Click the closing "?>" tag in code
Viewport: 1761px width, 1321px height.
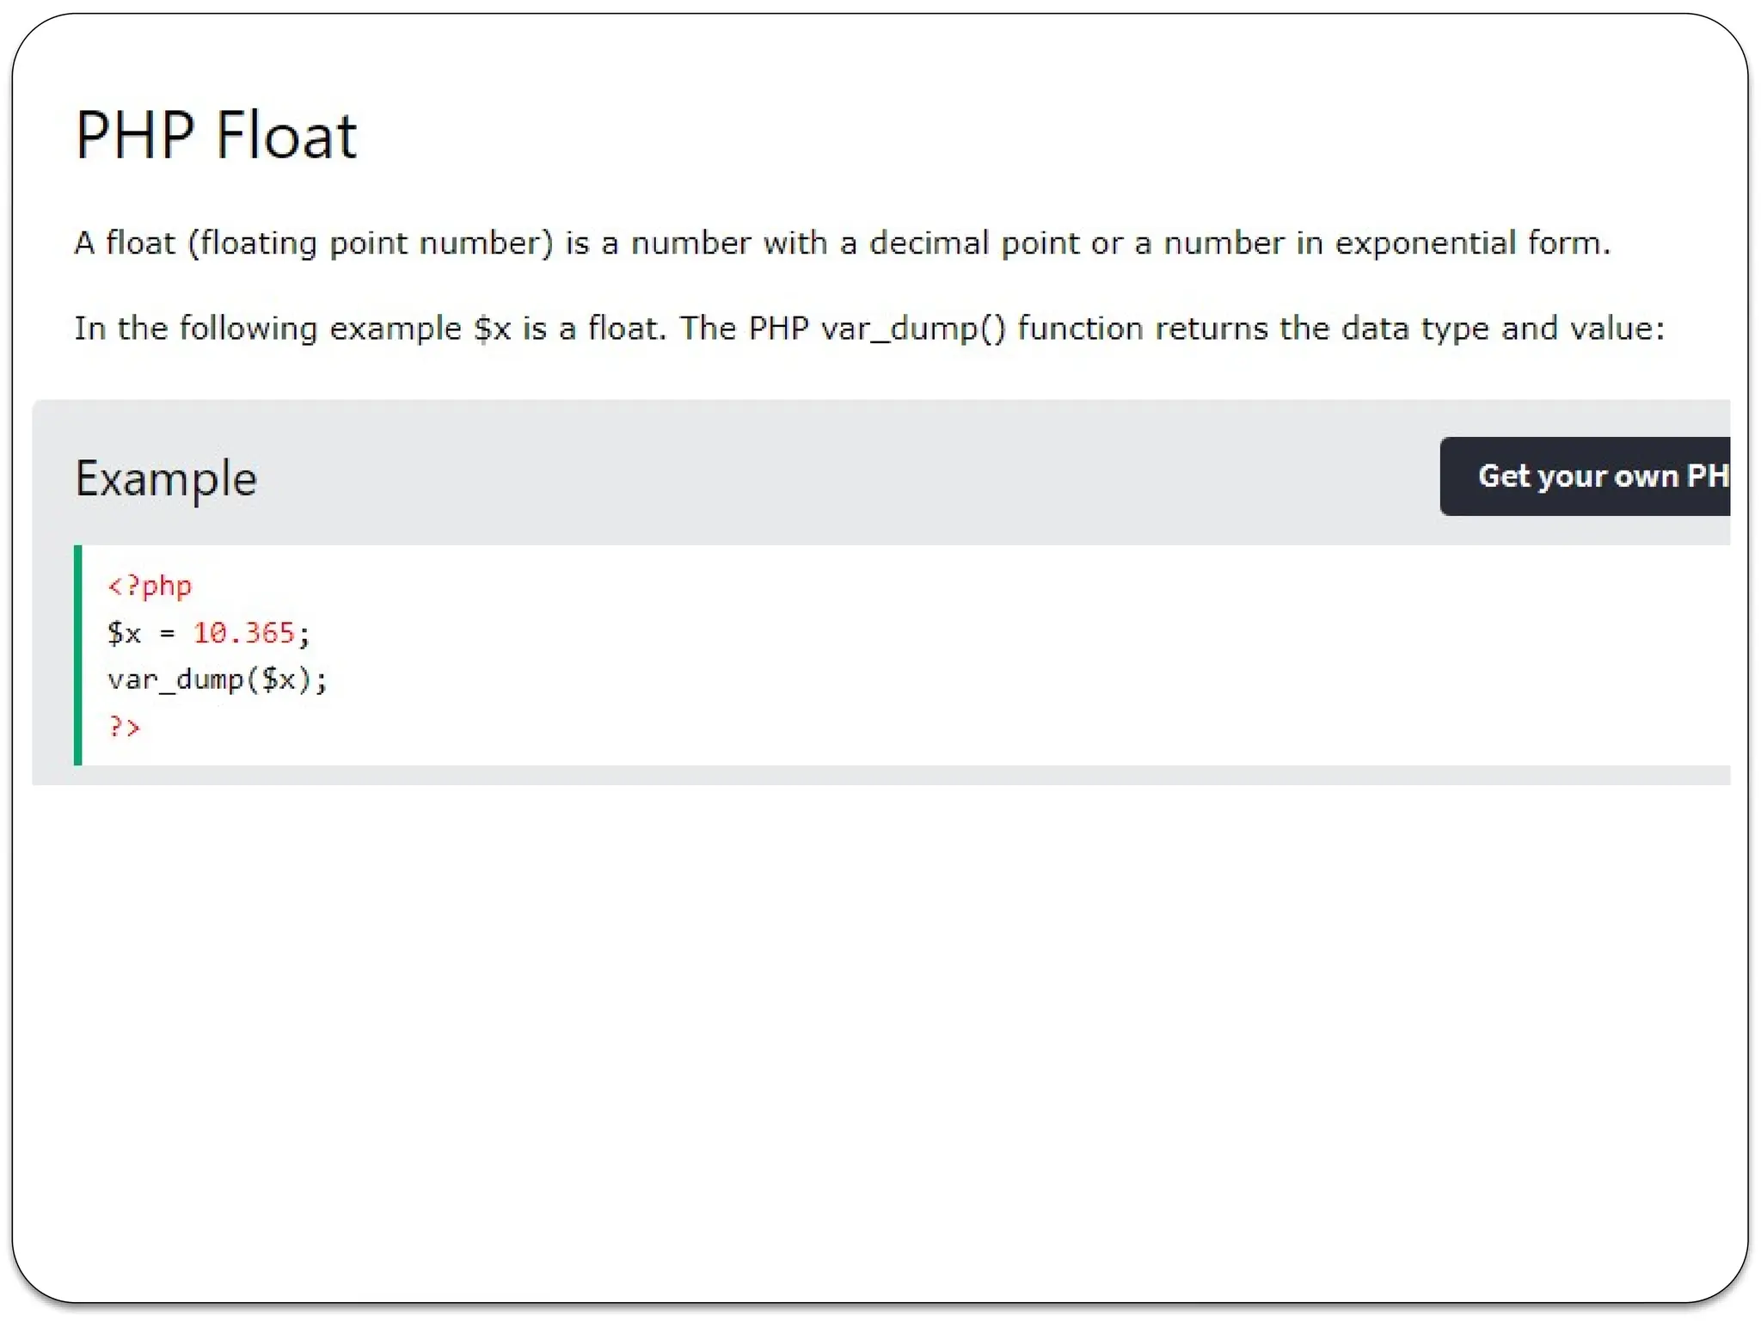[x=124, y=727]
